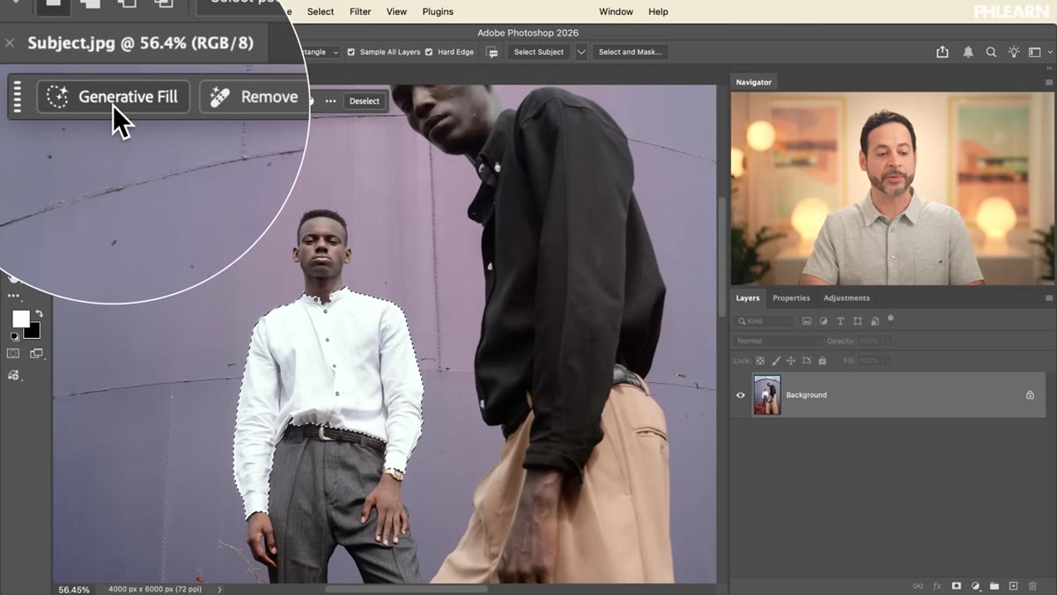Click the Delete Layer trash icon
Screen dimensions: 1057x595
(x=1032, y=585)
